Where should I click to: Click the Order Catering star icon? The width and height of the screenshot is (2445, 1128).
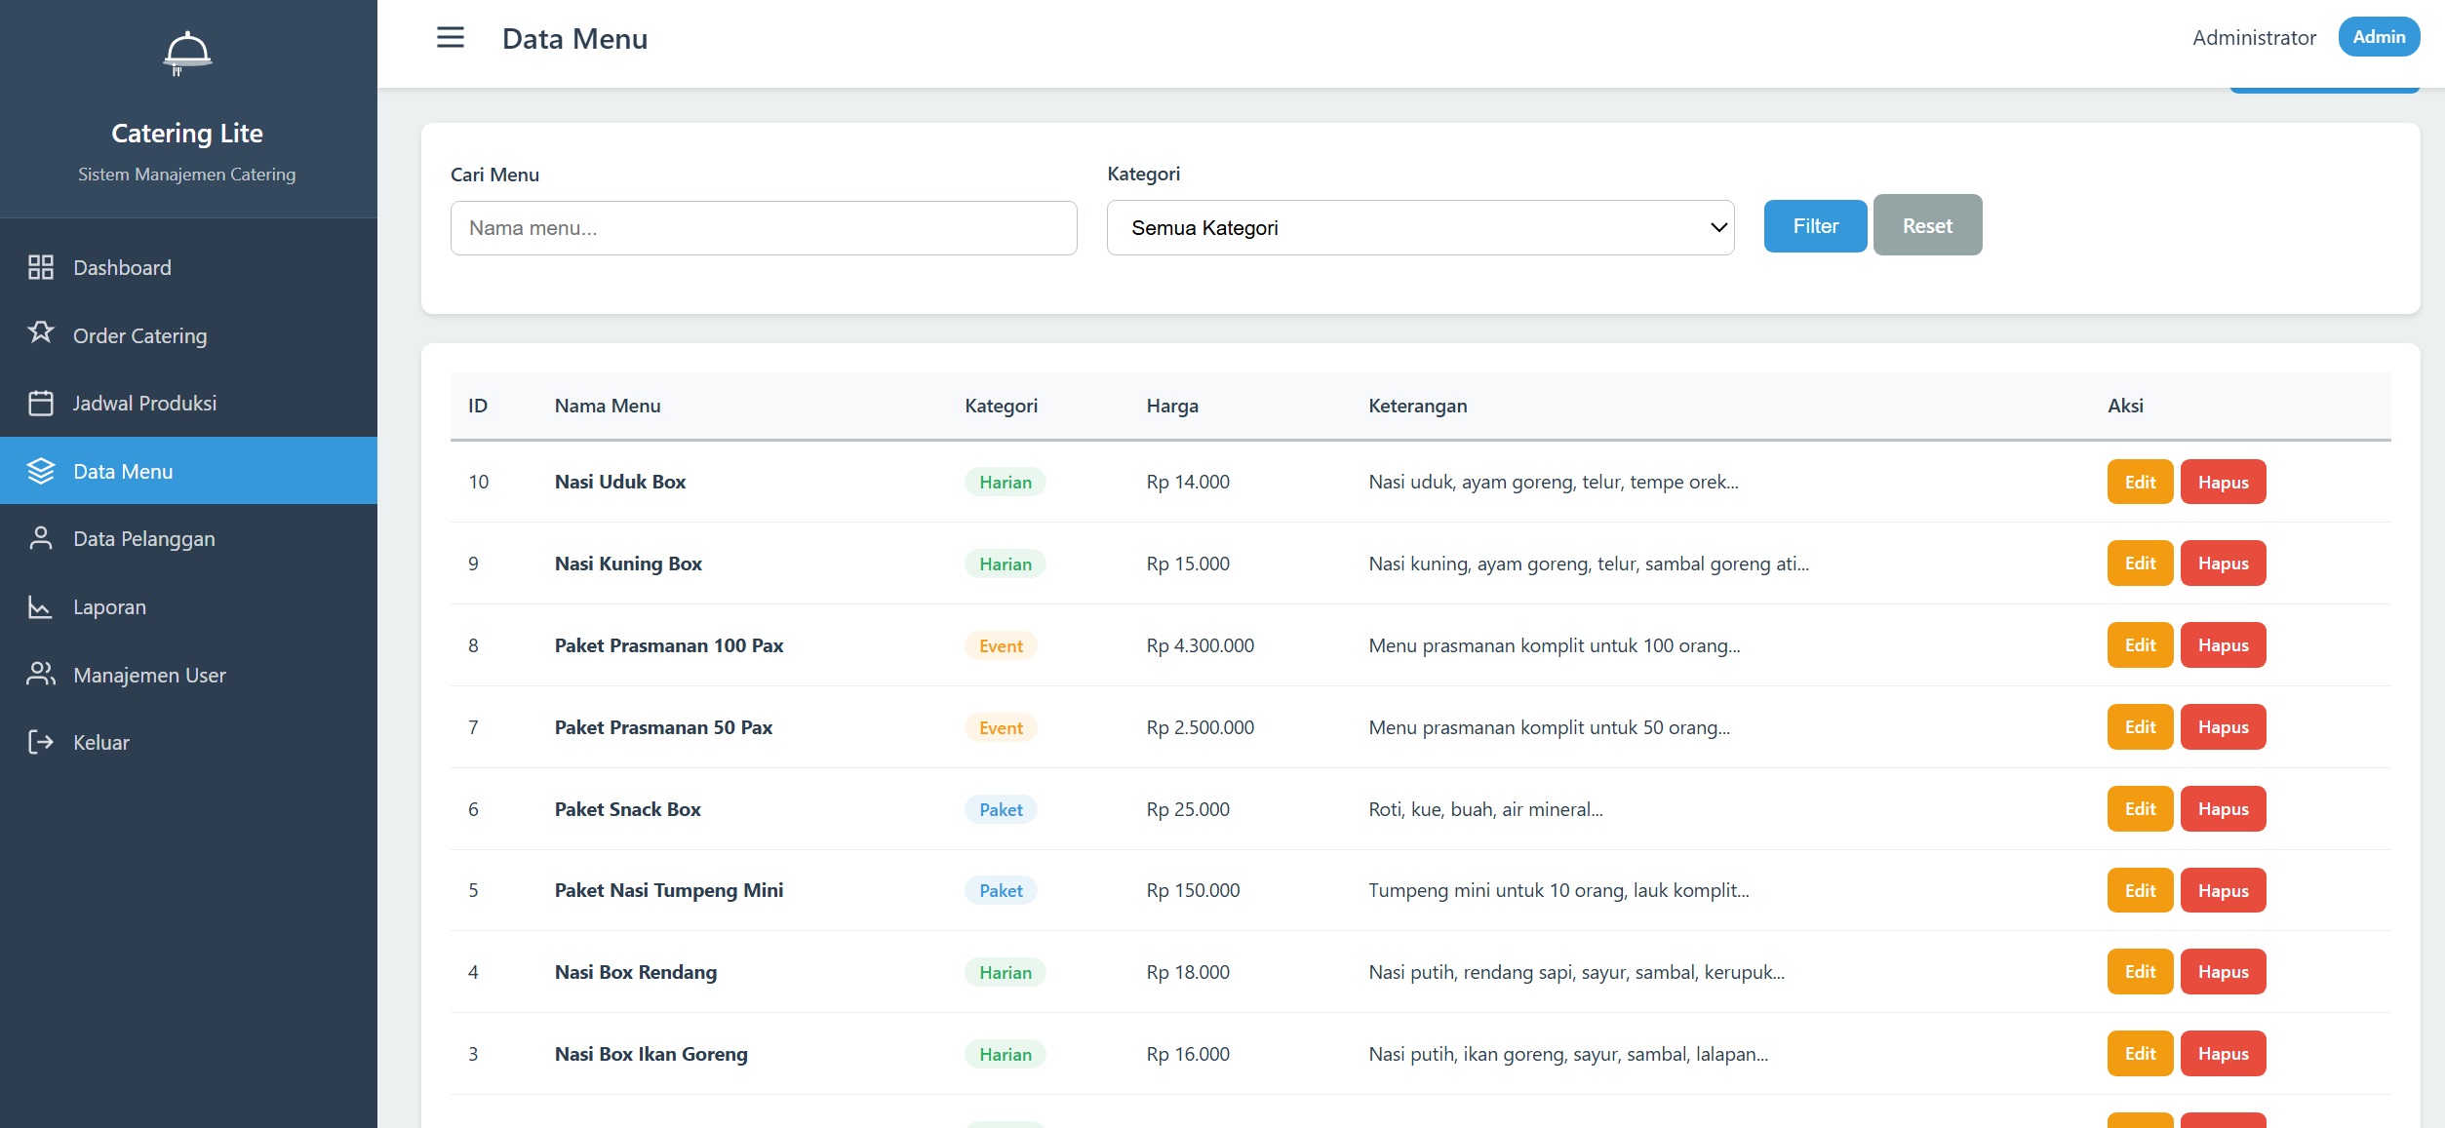click(40, 333)
